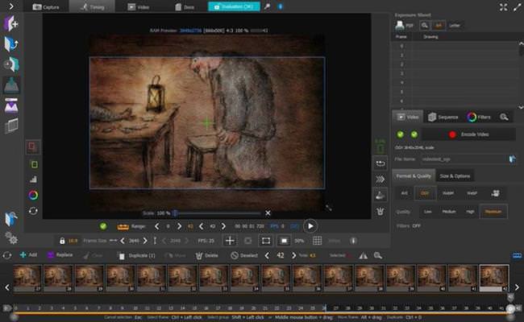The height and width of the screenshot is (322, 524).
Task: Go to the previous frame from 42
Action: [267, 255]
